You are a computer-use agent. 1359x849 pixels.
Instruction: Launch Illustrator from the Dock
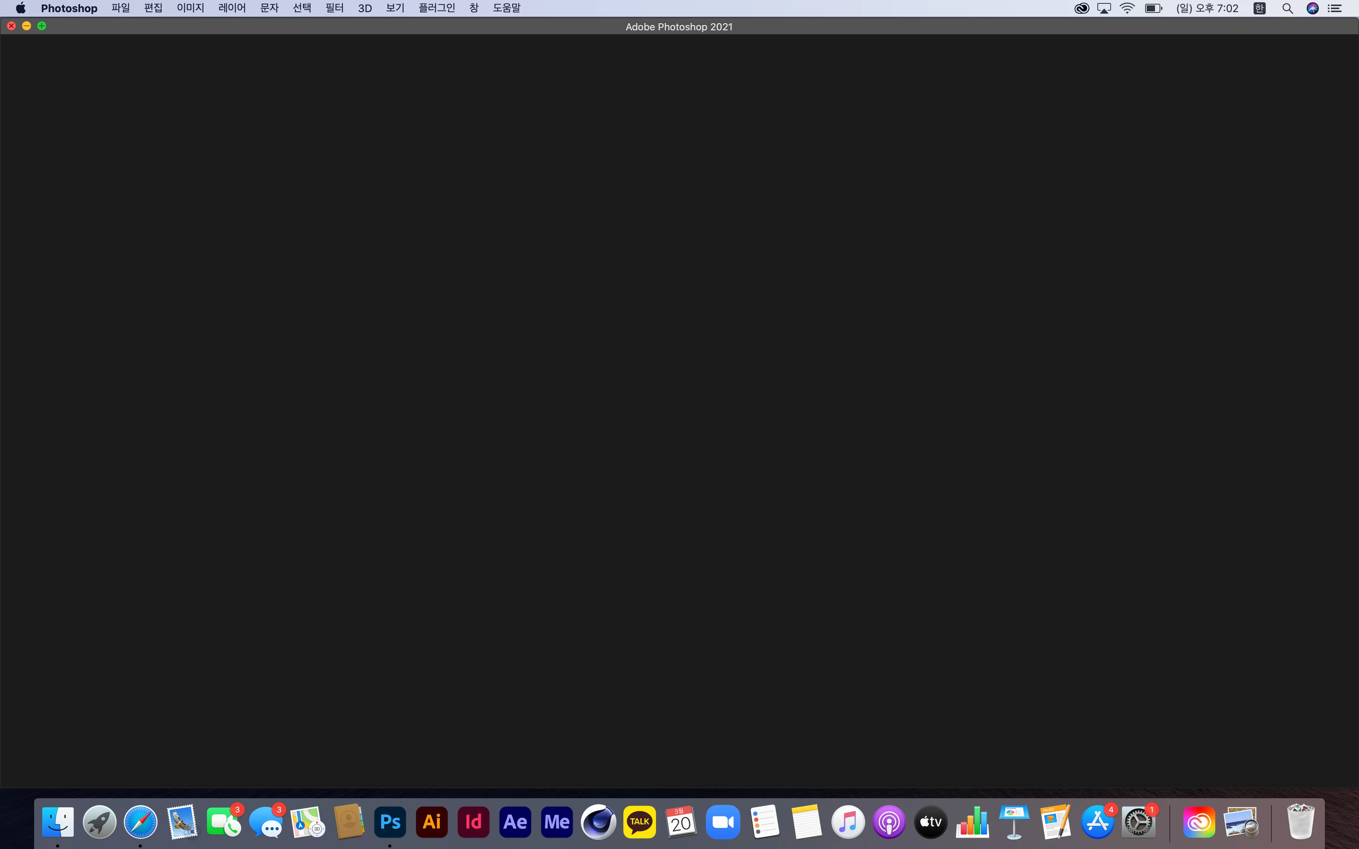coord(431,822)
